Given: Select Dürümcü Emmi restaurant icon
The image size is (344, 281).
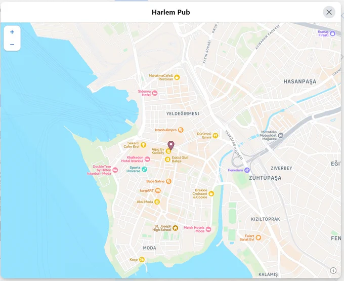Looking at the screenshot, I should tap(216, 136).
